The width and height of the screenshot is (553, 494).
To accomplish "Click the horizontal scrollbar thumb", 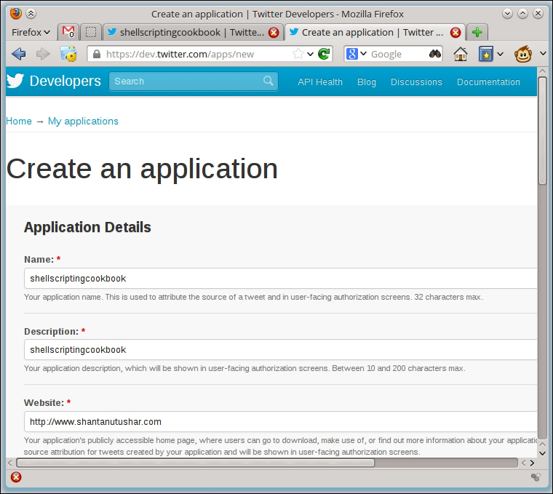I will pyautogui.click(x=196, y=463).
